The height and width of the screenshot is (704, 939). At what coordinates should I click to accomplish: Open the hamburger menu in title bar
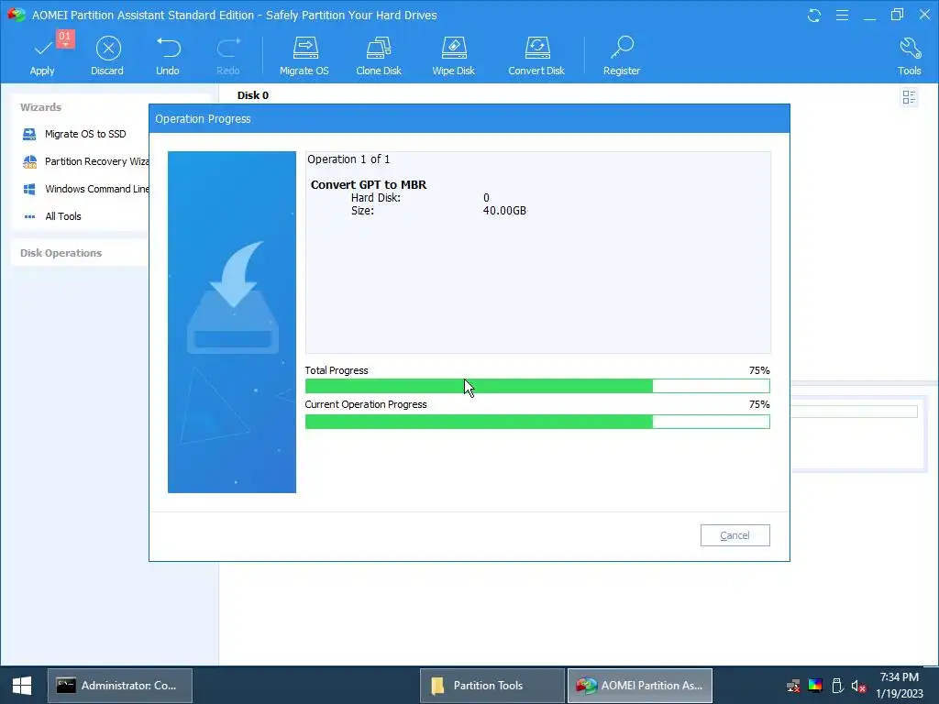[x=842, y=16]
